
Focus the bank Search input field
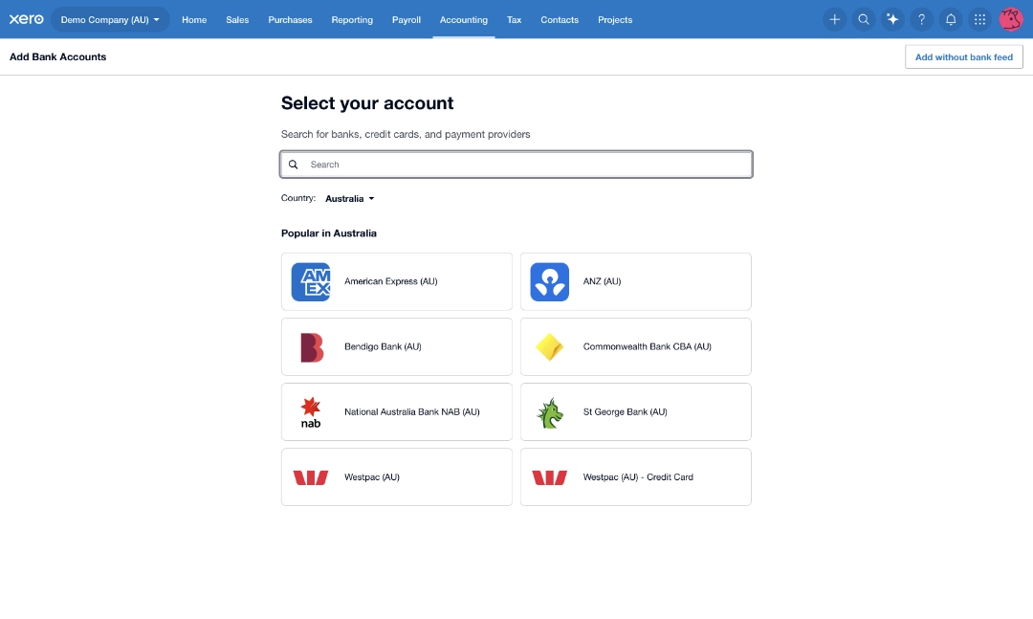[516, 165]
